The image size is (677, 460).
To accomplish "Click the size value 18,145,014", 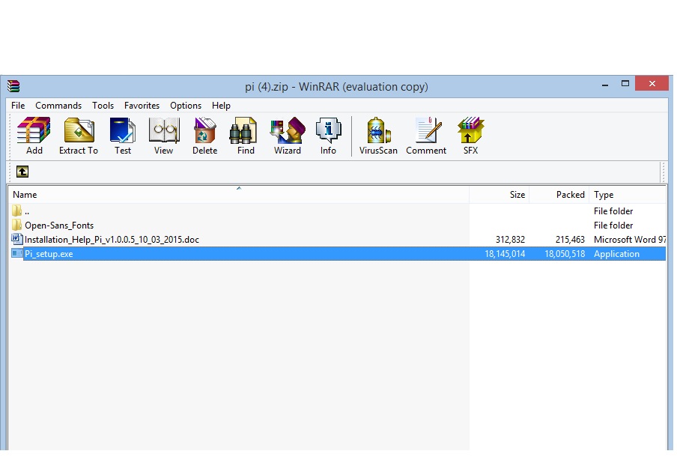I will pos(505,254).
